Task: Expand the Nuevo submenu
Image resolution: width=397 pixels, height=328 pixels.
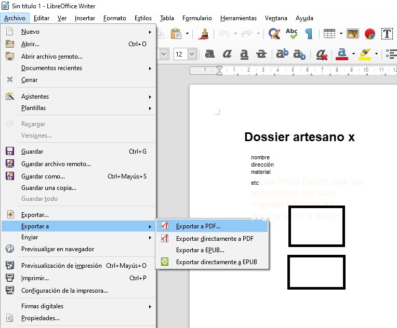Action: 78,32
